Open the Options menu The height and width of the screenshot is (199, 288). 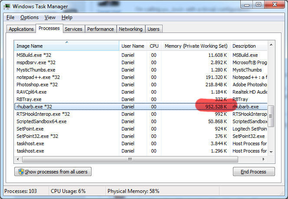click(x=29, y=17)
